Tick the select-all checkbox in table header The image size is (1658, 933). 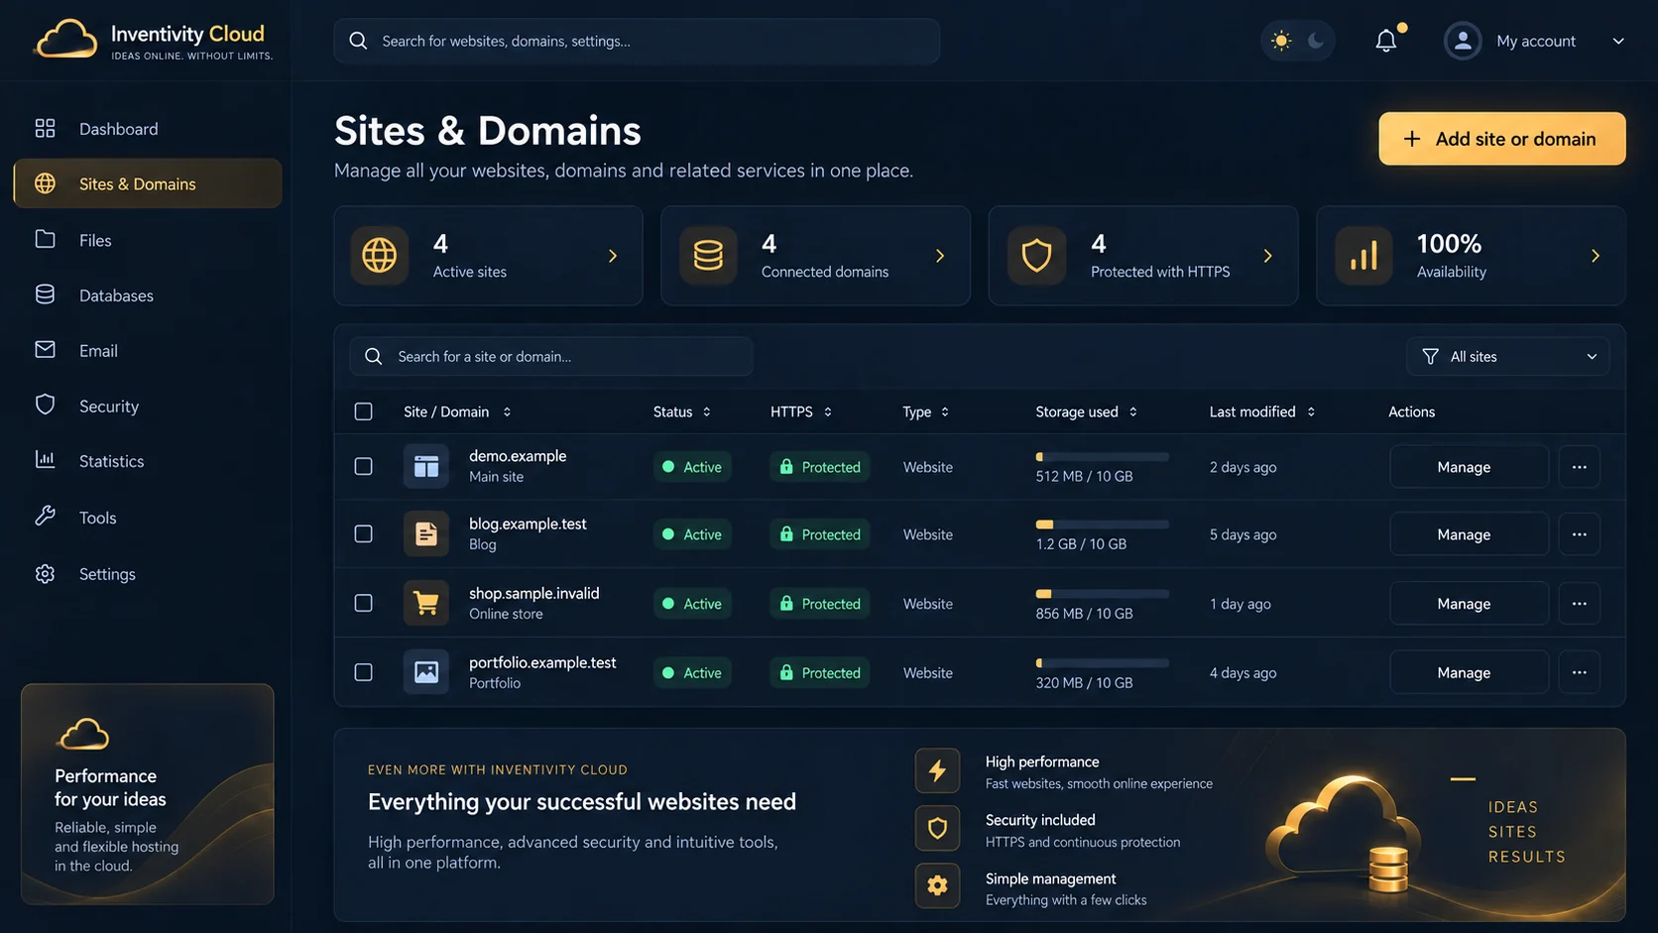[x=364, y=411]
